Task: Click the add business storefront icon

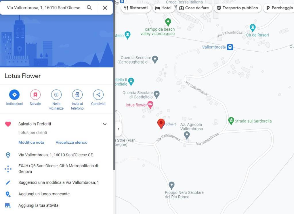Action: coord(8,206)
